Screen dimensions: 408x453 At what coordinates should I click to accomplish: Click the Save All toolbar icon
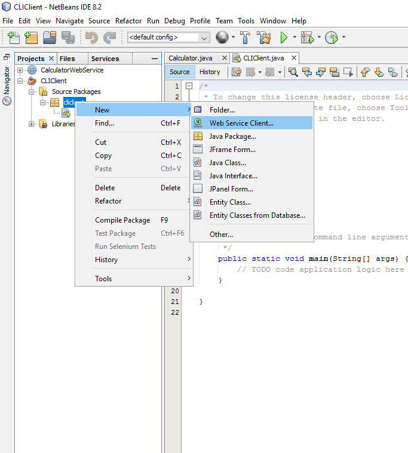tap(68, 37)
